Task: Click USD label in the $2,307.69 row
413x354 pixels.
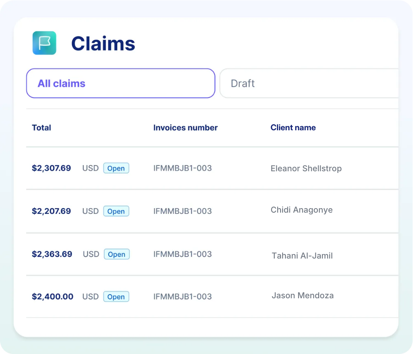Action: [90, 168]
